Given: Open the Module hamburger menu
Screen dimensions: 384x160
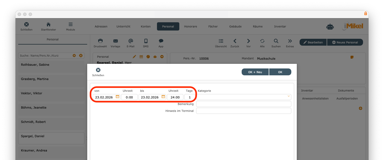Looking at the screenshot, I should click(x=71, y=24).
